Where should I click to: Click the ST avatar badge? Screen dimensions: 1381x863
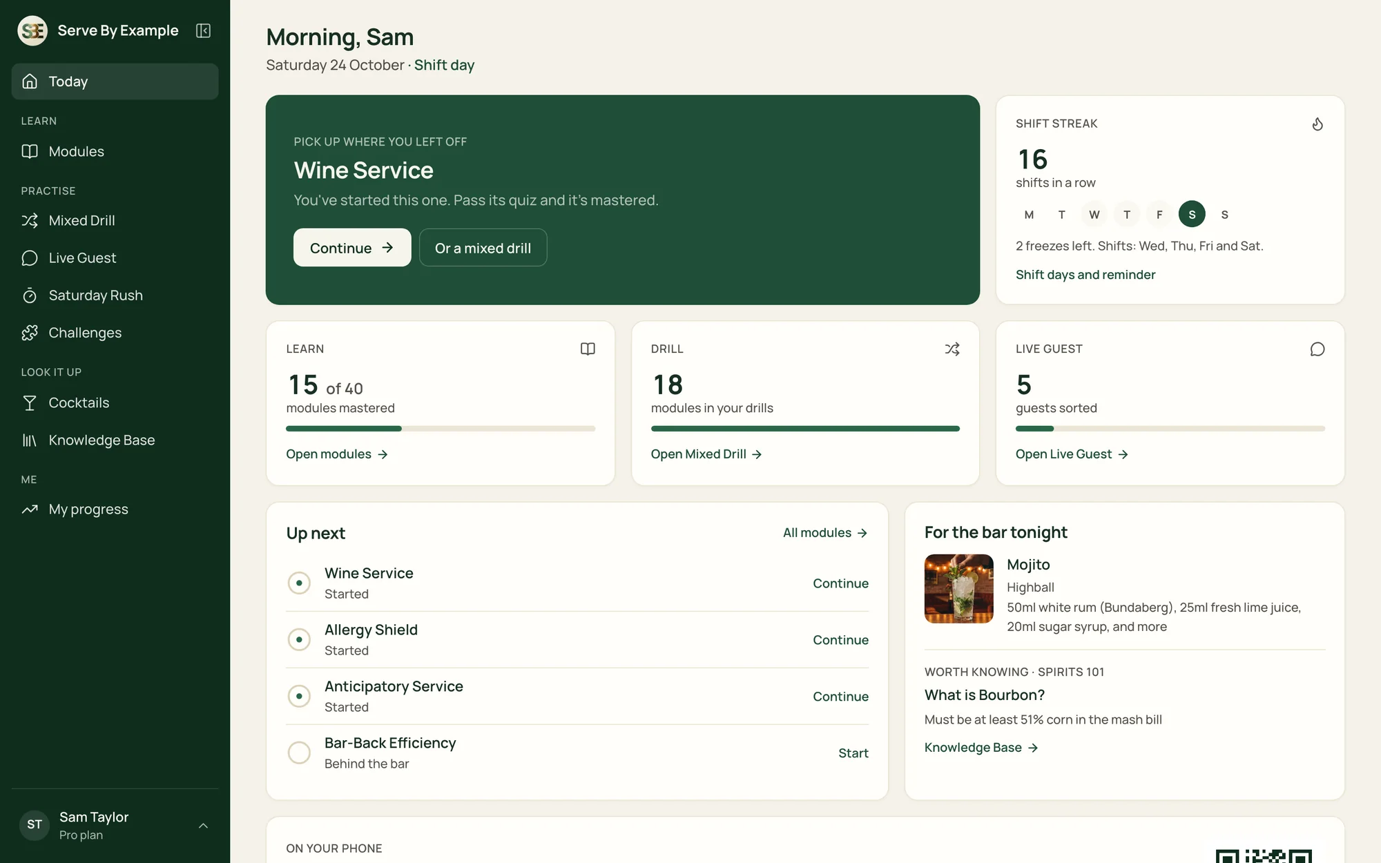[35, 825]
